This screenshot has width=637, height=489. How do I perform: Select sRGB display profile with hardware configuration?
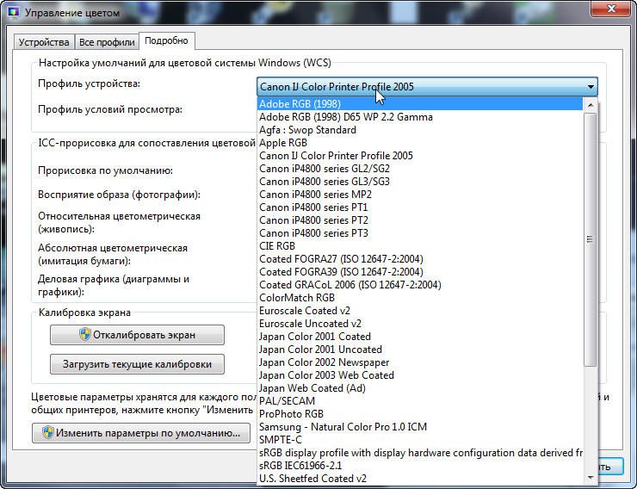point(420,453)
